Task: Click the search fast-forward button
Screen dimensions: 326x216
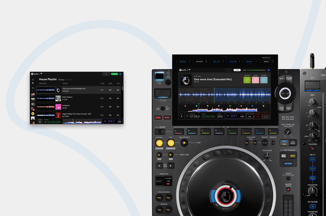Action: pyautogui.click(x=168, y=209)
